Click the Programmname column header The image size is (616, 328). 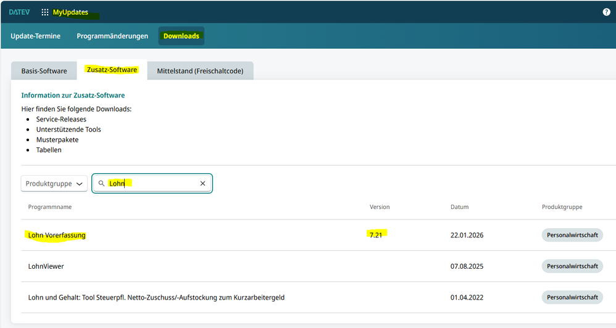tap(50, 207)
